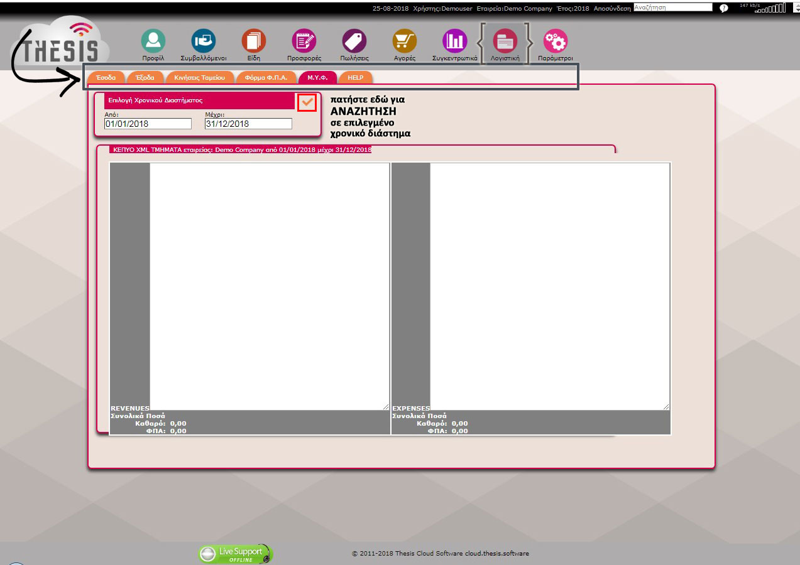Switch to the Έξοδα tab

point(145,78)
